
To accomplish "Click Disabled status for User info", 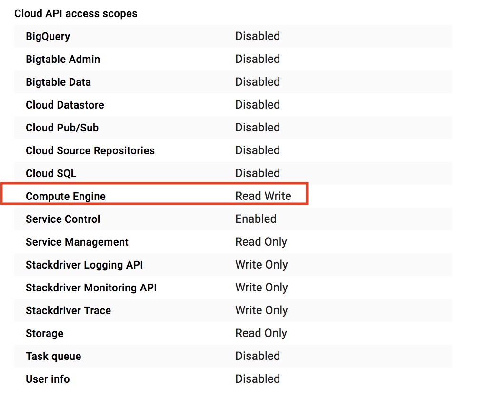I will 258,379.
